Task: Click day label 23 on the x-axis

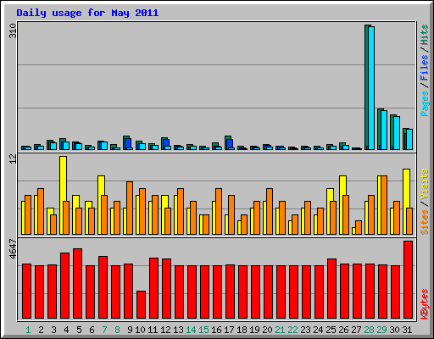Action: click(305, 330)
